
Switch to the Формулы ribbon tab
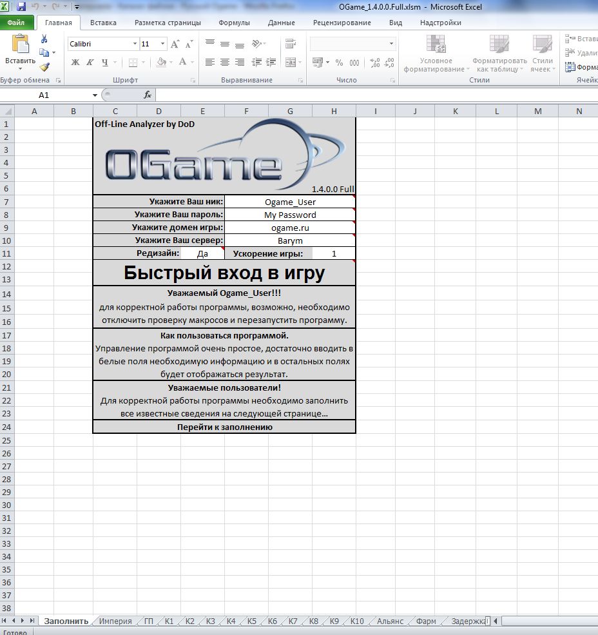point(234,23)
